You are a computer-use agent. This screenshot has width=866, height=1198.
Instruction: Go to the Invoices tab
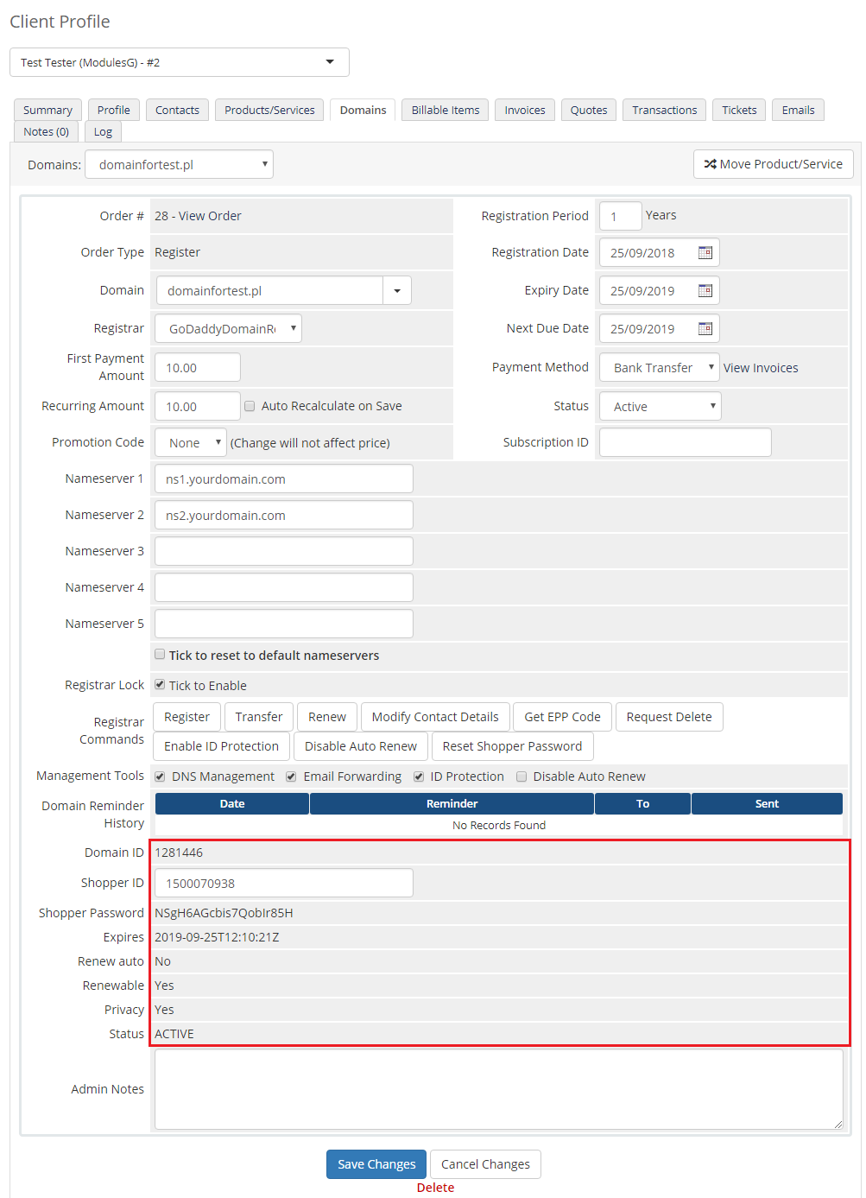(x=525, y=110)
